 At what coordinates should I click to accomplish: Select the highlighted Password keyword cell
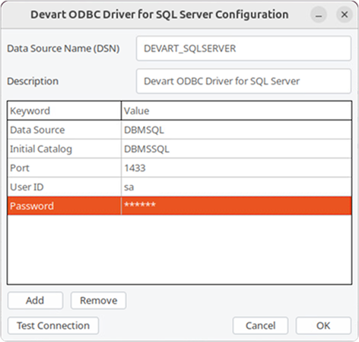pos(65,206)
